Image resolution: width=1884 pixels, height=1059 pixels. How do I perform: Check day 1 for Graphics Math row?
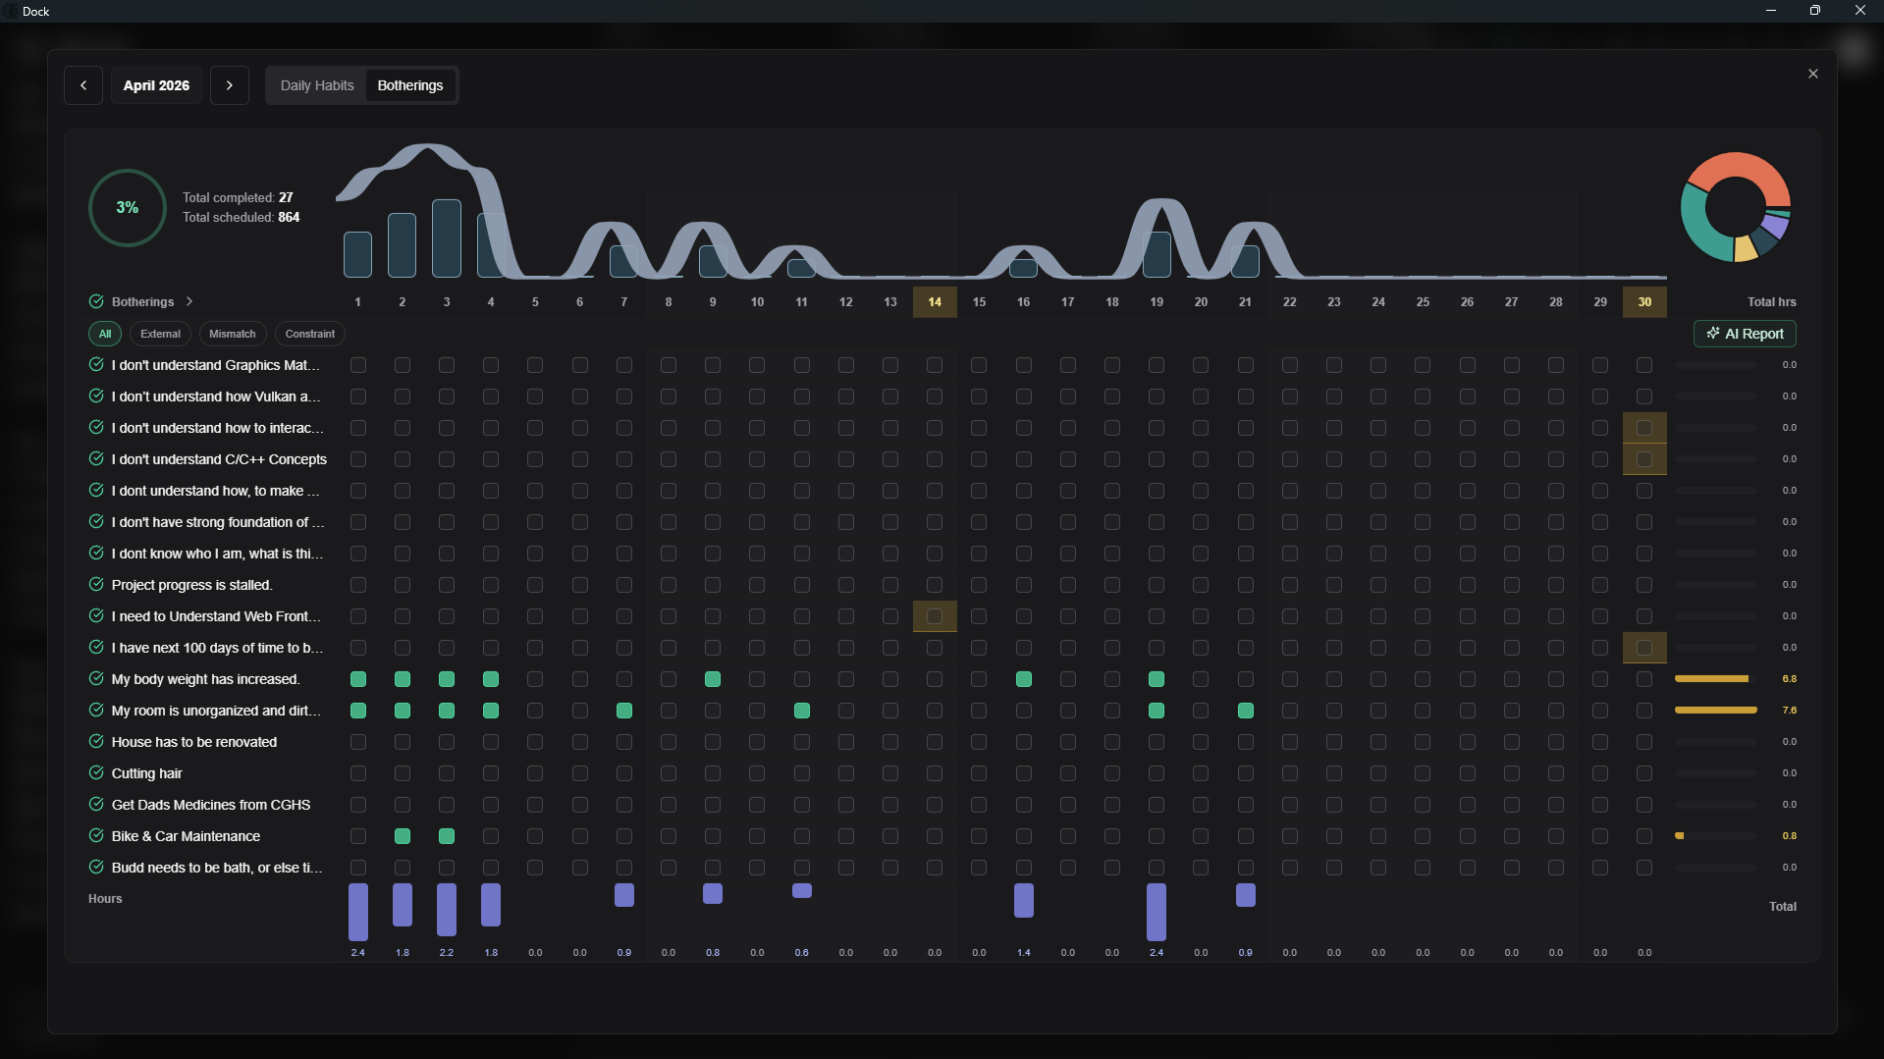(358, 365)
